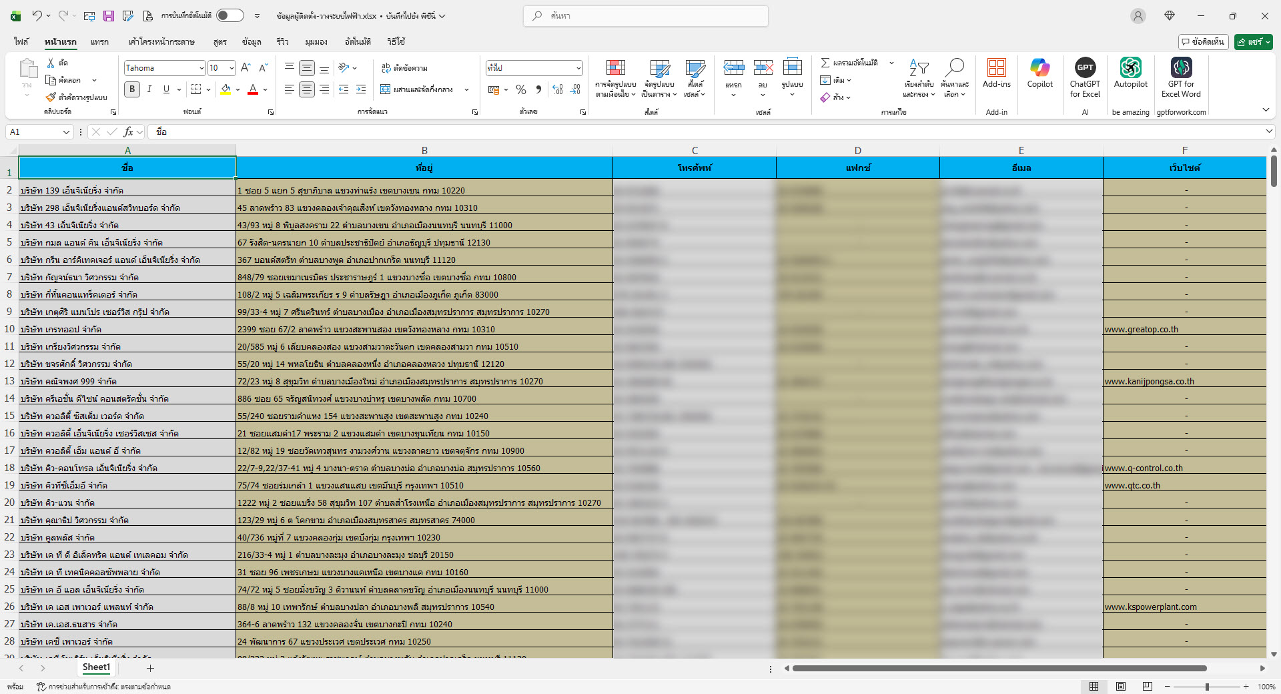Click the Add-ins icon
The width and height of the screenshot is (1281, 694).
pyautogui.click(x=996, y=73)
